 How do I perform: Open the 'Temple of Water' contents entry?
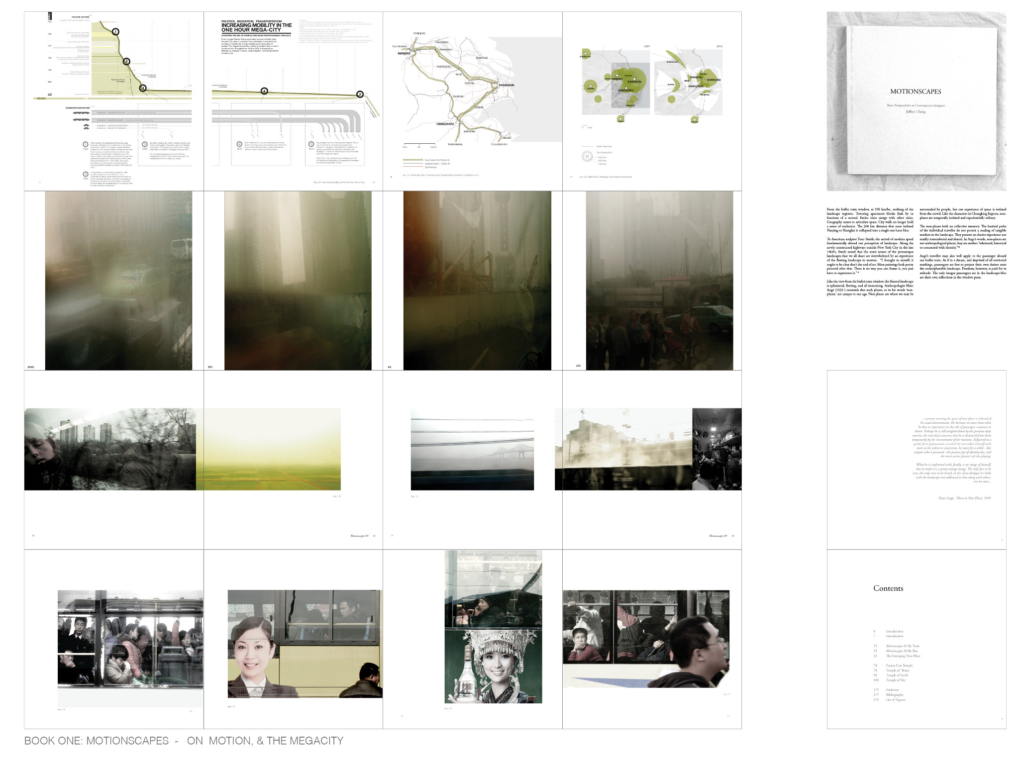pyautogui.click(x=898, y=670)
